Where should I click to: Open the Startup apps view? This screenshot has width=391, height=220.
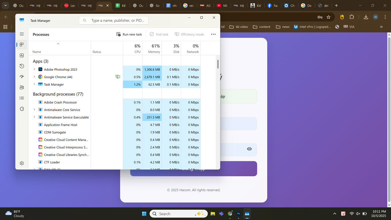pyautogui.click(x=22, y=77)
